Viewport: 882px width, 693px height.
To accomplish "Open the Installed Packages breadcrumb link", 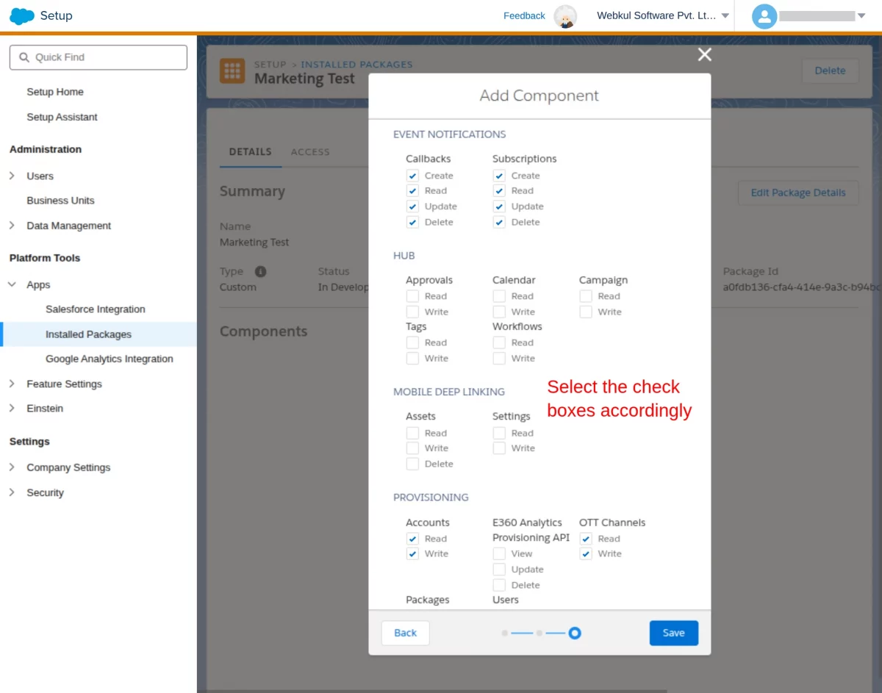I will pyautogui.click(x=356, y=65).
